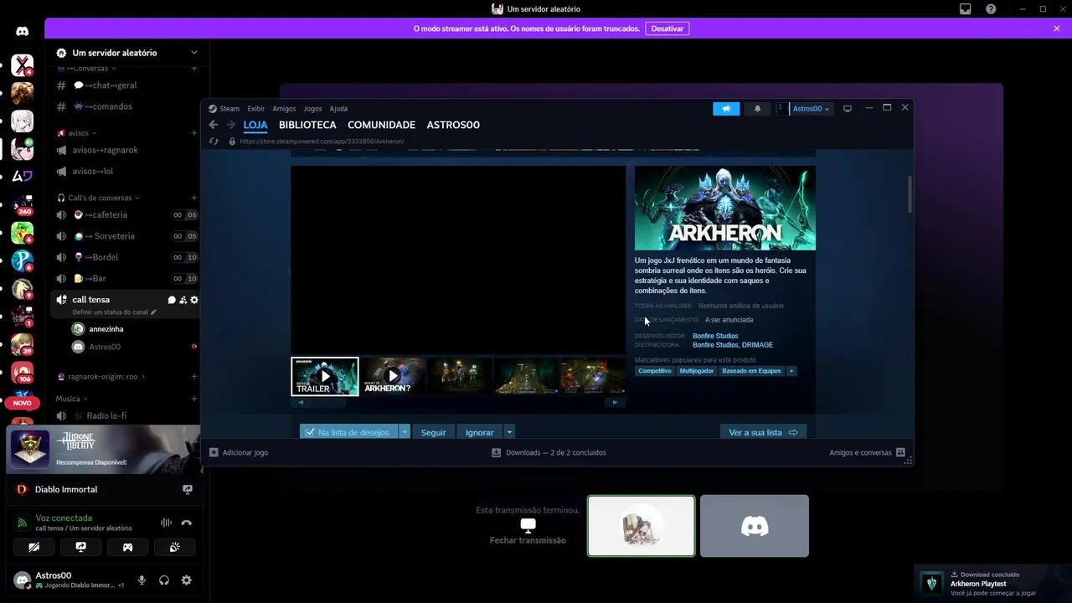The width and height of the screenshot is (1072, 603).
Task: Go forward in Steam browser
Action: (231, 125)
